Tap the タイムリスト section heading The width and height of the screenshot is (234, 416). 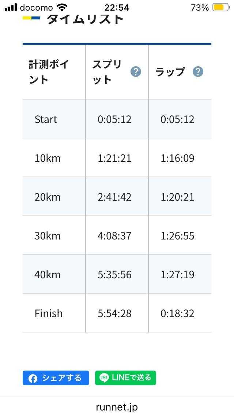[85, 18]
